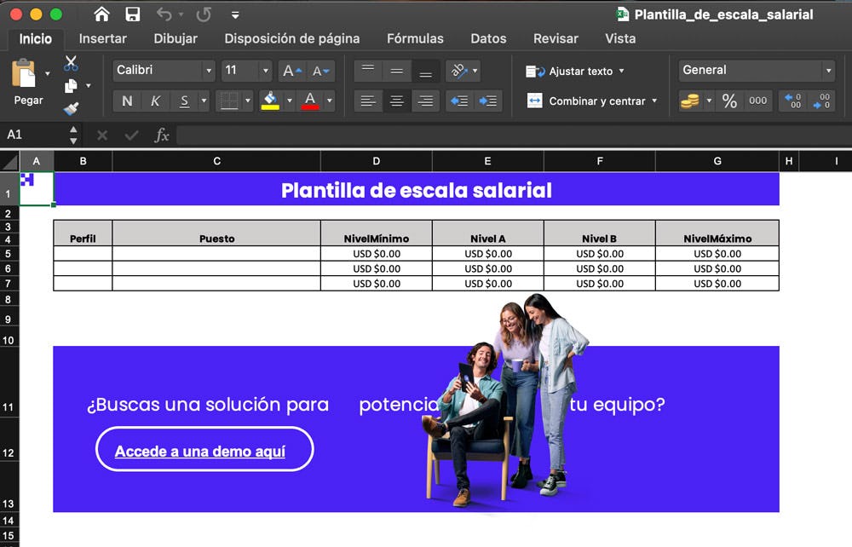Increase font size with large A button

pyautogui.click(x=291, y=71)
